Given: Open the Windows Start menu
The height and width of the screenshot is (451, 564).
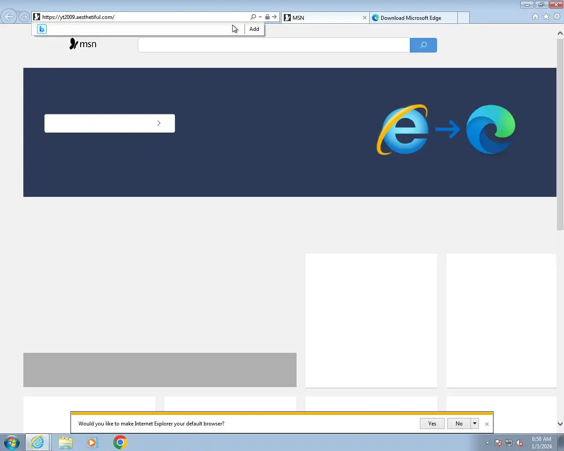Looking at the screenshot, I should pos(12,442).
